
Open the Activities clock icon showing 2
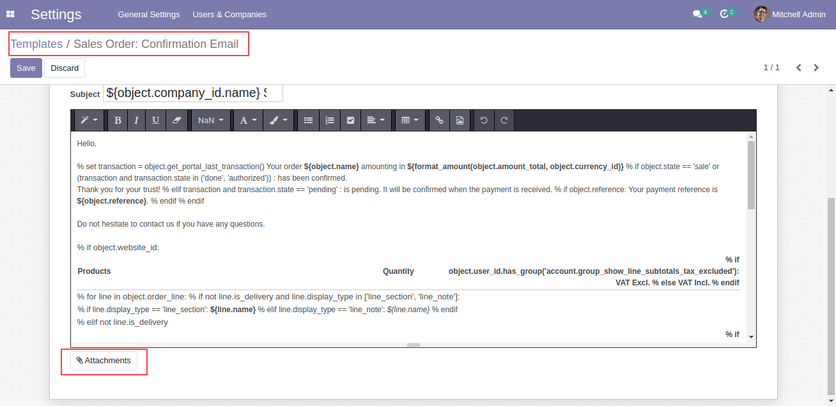tap(726, 12)
